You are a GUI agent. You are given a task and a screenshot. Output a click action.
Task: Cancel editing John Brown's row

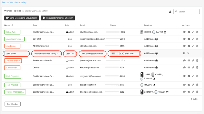[188, 53]
